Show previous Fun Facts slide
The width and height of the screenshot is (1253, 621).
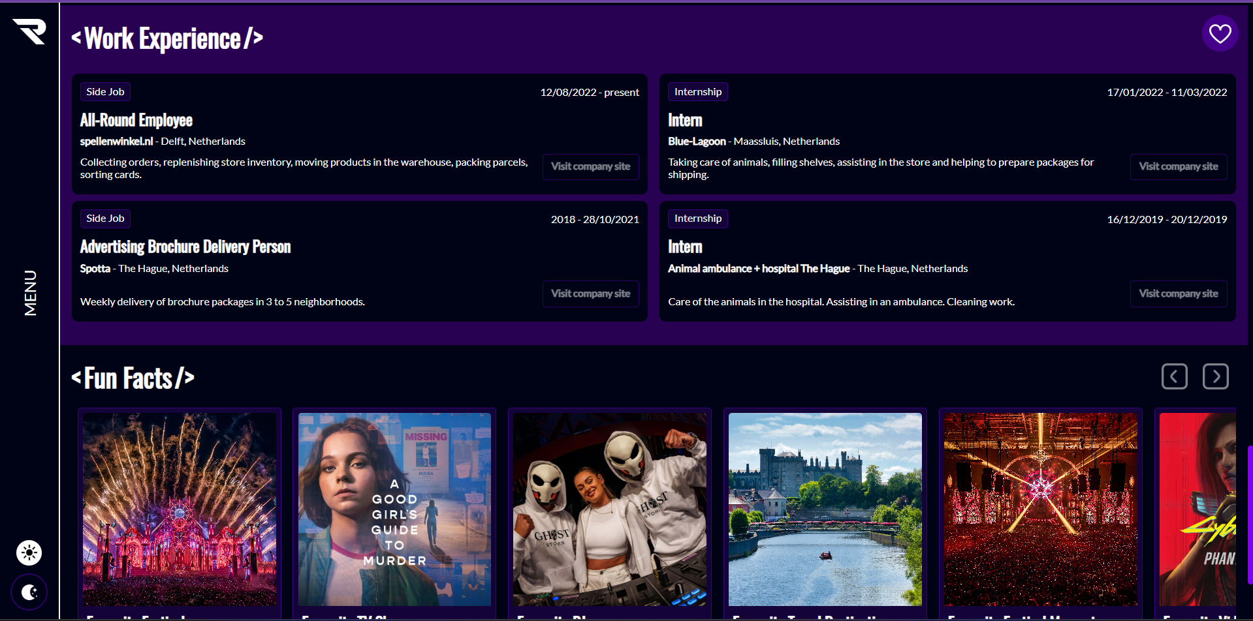pos(1174,376)
